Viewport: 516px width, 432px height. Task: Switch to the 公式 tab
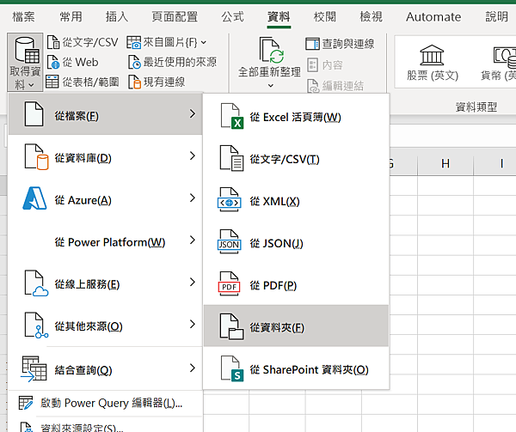tap(233, 17)
